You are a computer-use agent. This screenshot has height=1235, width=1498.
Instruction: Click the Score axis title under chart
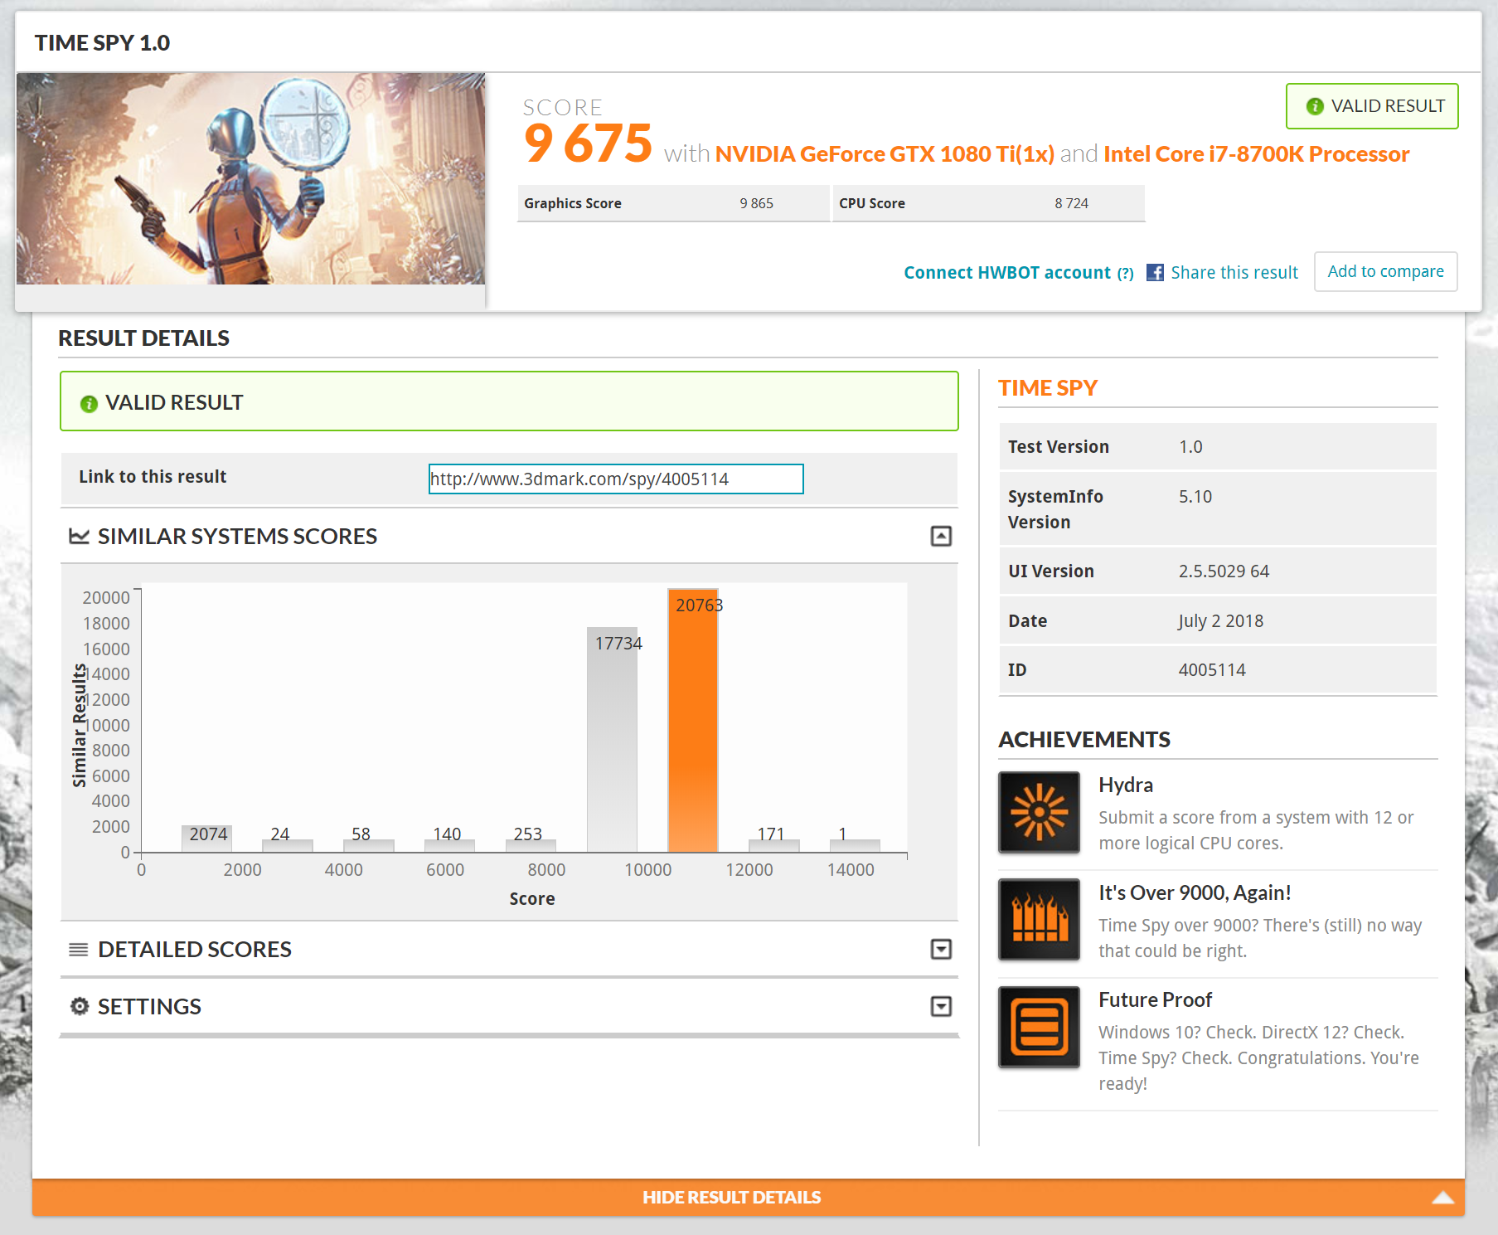532,899
